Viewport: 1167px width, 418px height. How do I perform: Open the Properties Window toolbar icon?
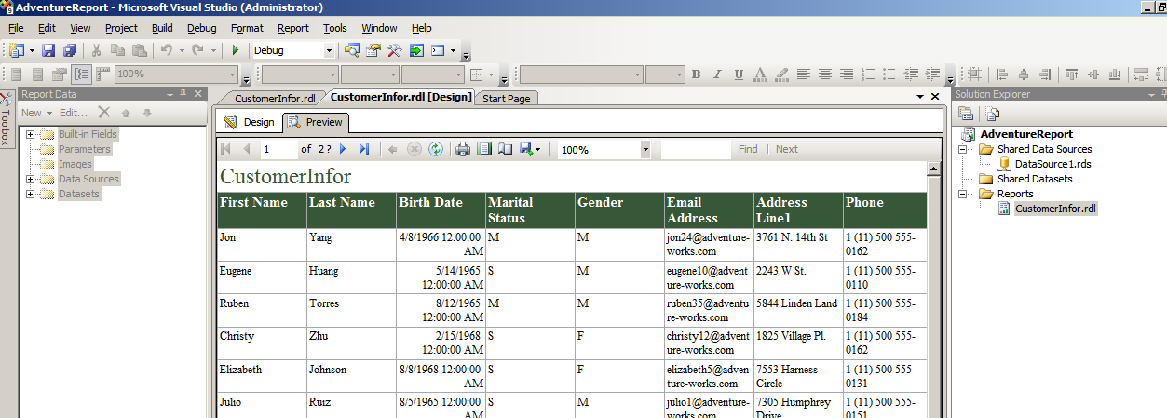pos(373,50)
